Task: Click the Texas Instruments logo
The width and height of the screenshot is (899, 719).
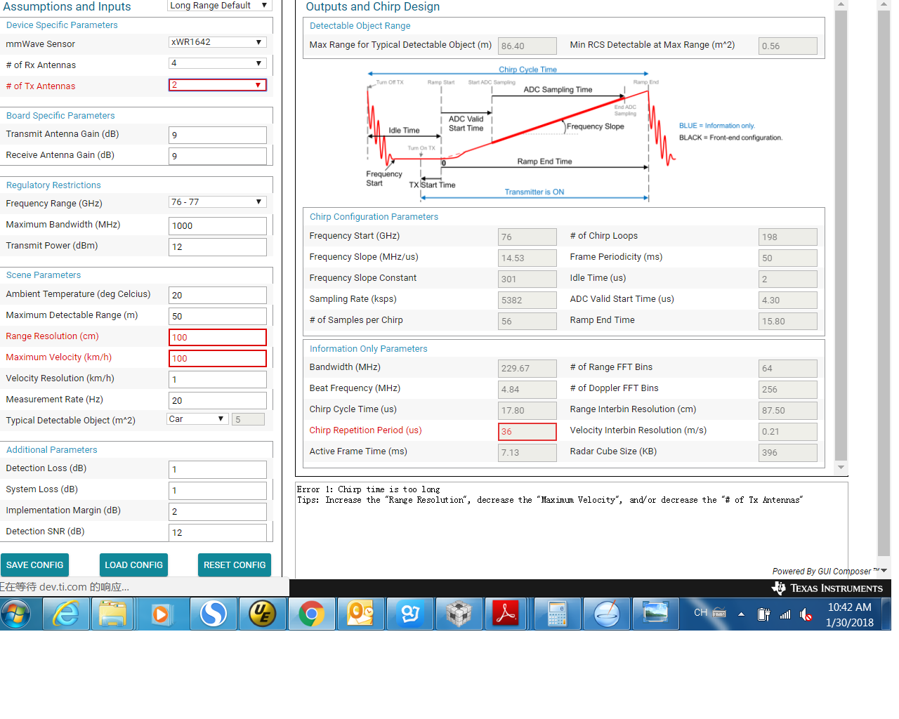Action: point(827,588)
